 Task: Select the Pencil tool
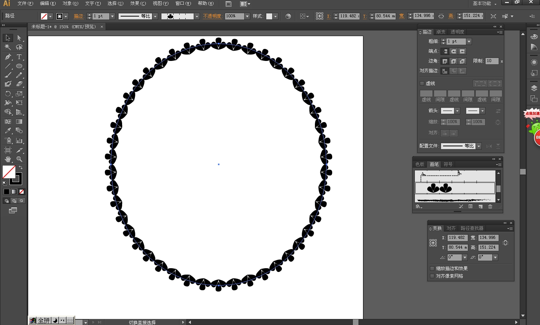pos(19,75)
